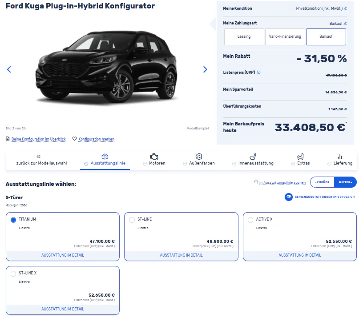Viewport: 363px width, 318px height.
Task: Click the - 31,50 % discount value
Action: (x=322, y=59)
